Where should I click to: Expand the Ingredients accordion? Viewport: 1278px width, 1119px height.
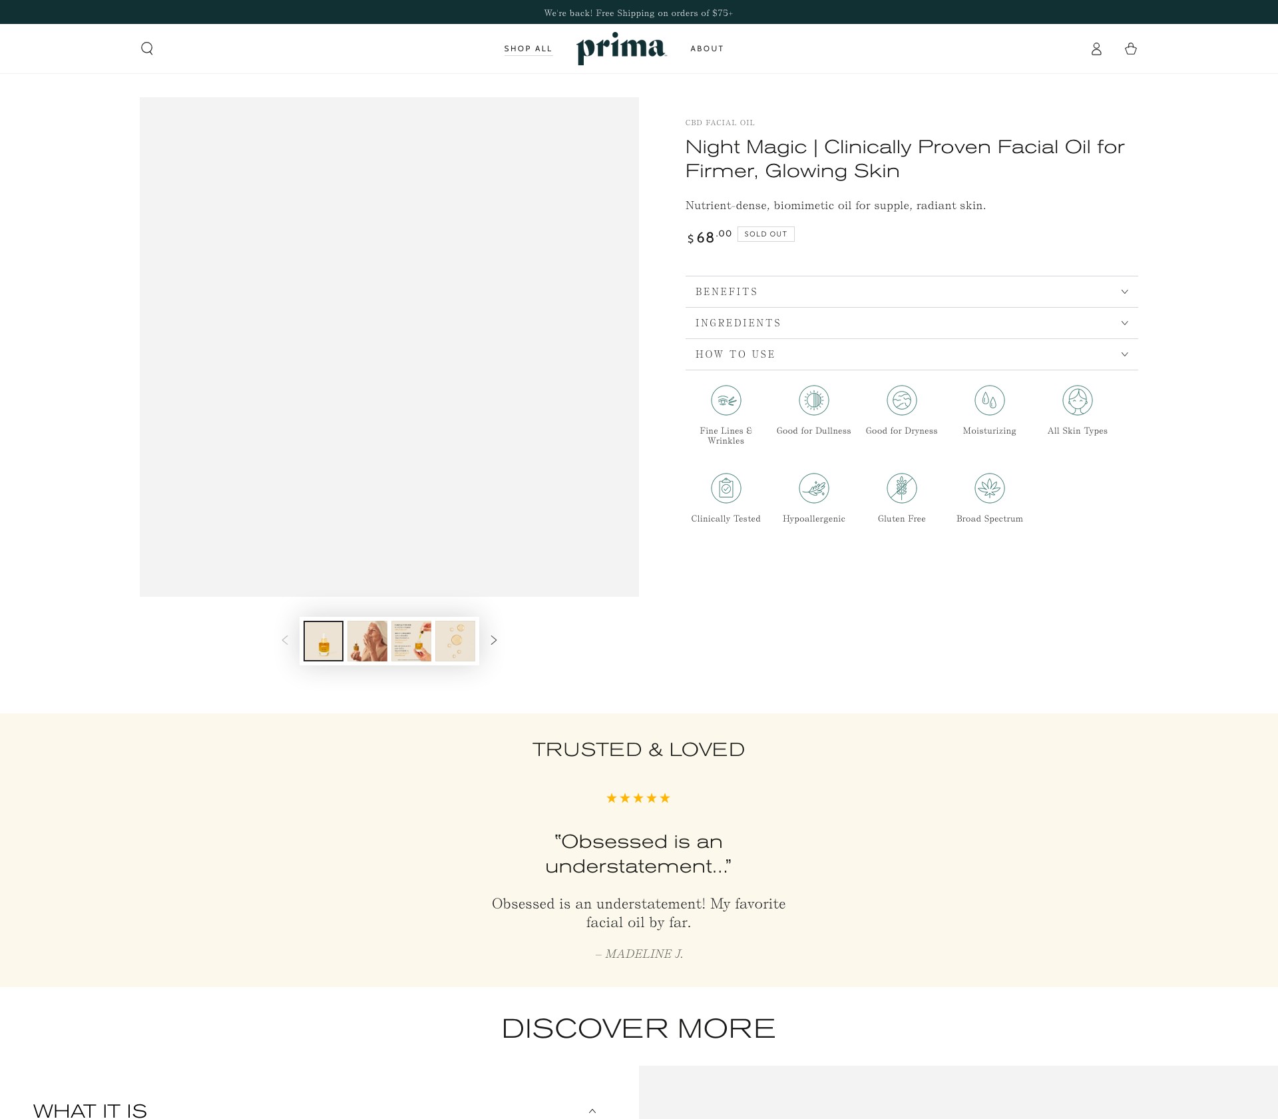coord(911,323)
